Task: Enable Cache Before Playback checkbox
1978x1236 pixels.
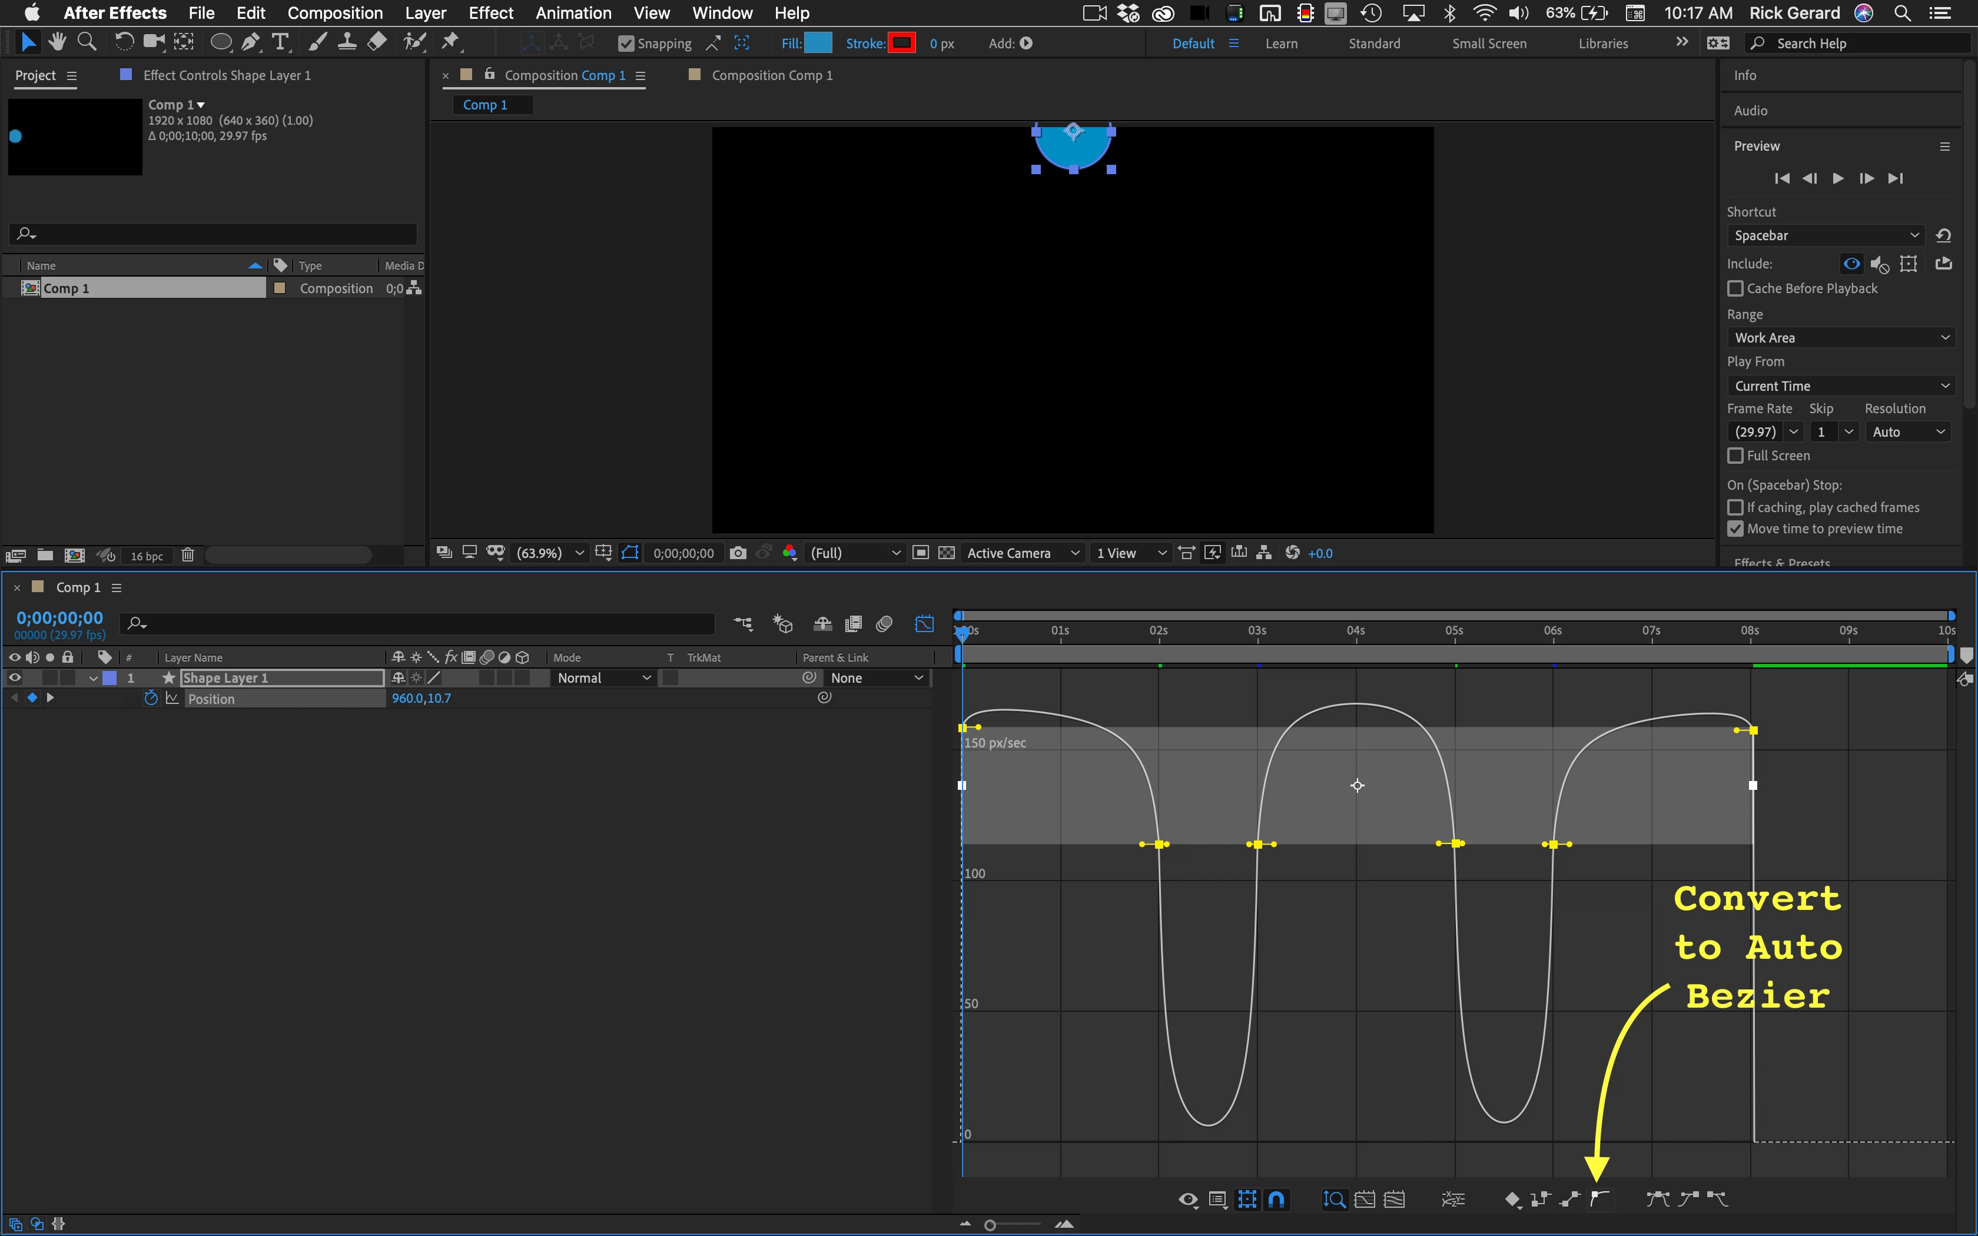Action: click(1735, 288)
